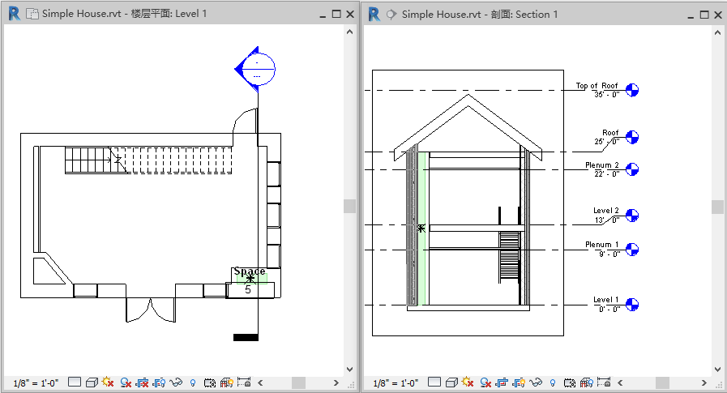Click floor plan view icon in Level 1 title
Screen dimensions: 727x393
point(32,14)
